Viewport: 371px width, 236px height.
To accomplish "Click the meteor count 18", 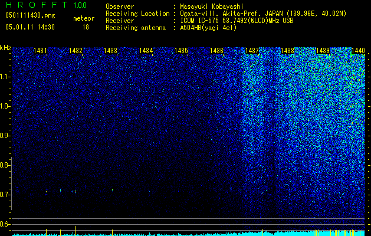I will click(x=86, y=27).
